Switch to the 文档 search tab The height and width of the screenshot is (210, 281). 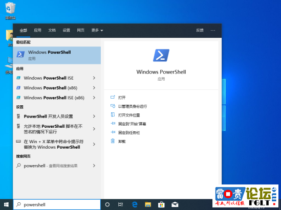pyautogui.click(x=52, y=30)
